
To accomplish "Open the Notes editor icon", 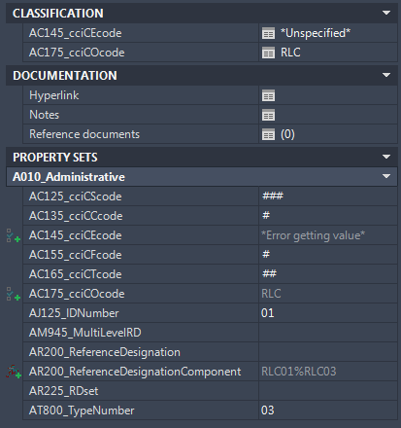I will [x=268, y=115].
